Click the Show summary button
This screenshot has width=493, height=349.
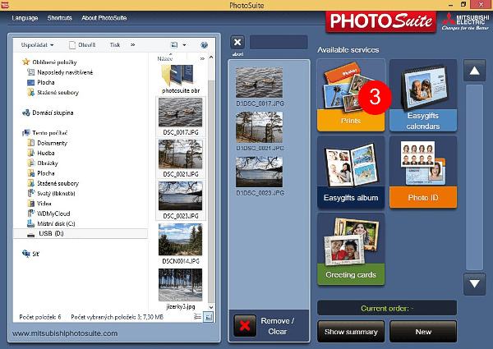pyautogui.click(x=349, y=332)
